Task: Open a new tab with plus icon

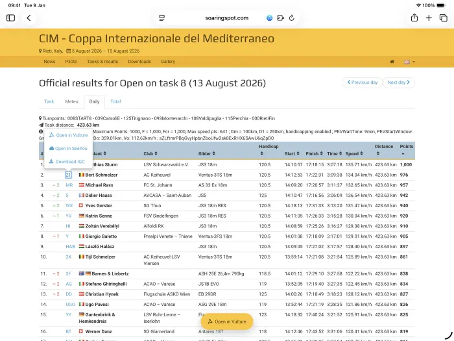Action: click(x=429, y=18)
